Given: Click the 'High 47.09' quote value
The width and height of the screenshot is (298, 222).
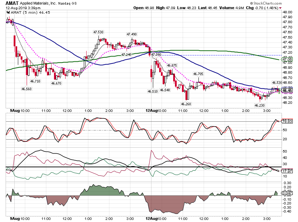Looking at the screenshot, I should [x=165, y=8].
